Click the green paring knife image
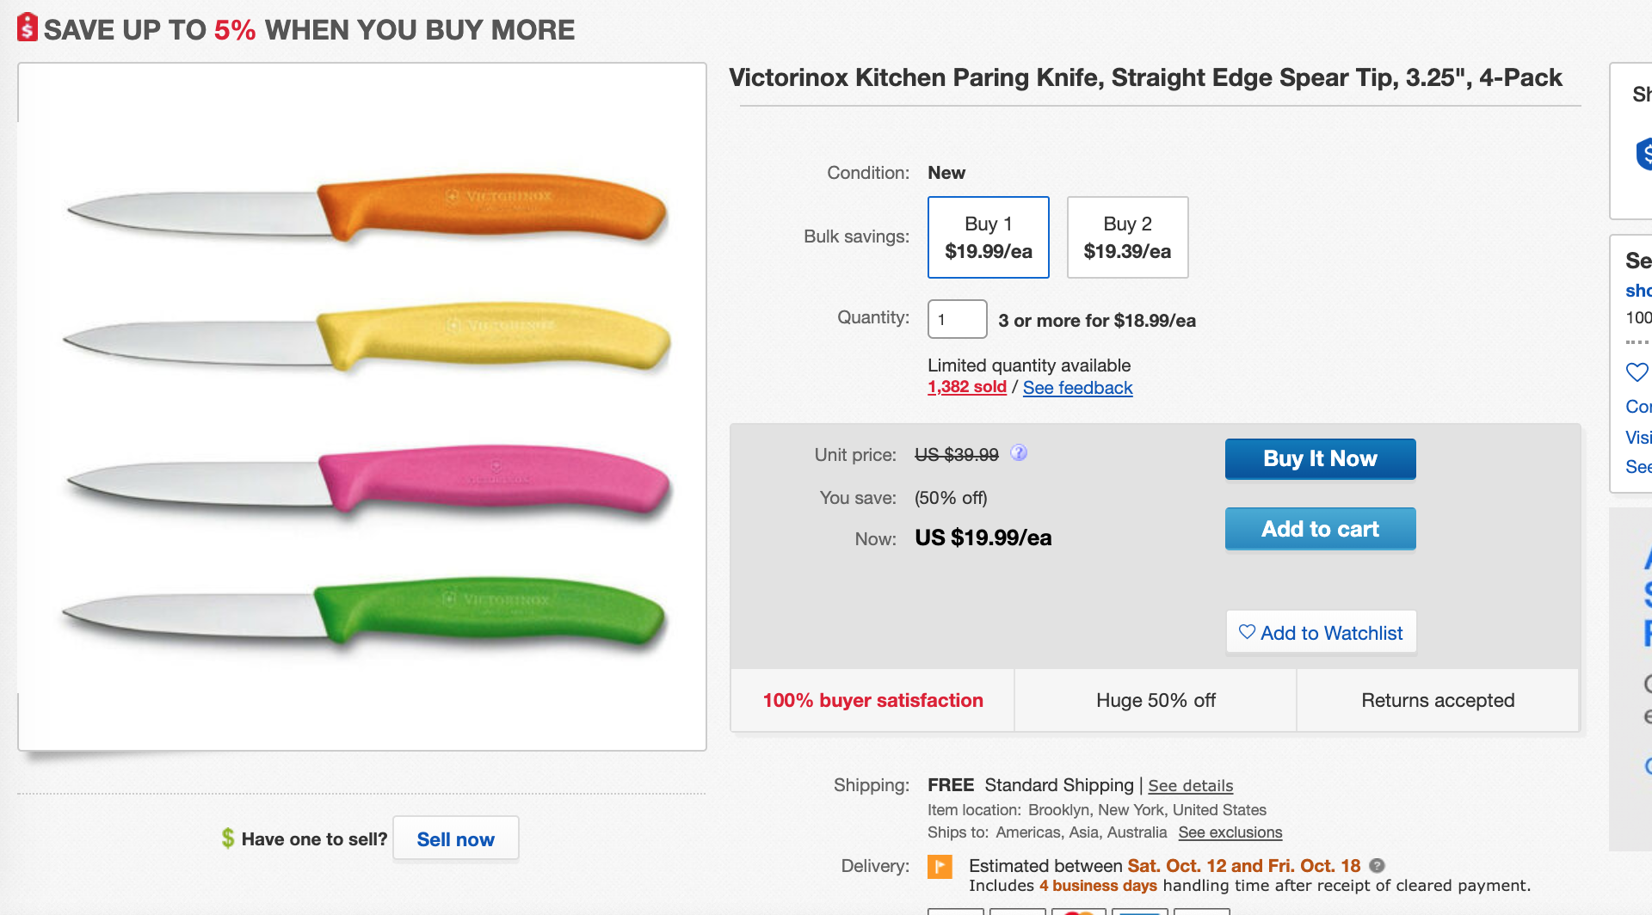Screen dimensions: 1652x915 click(x=364, y=612)
